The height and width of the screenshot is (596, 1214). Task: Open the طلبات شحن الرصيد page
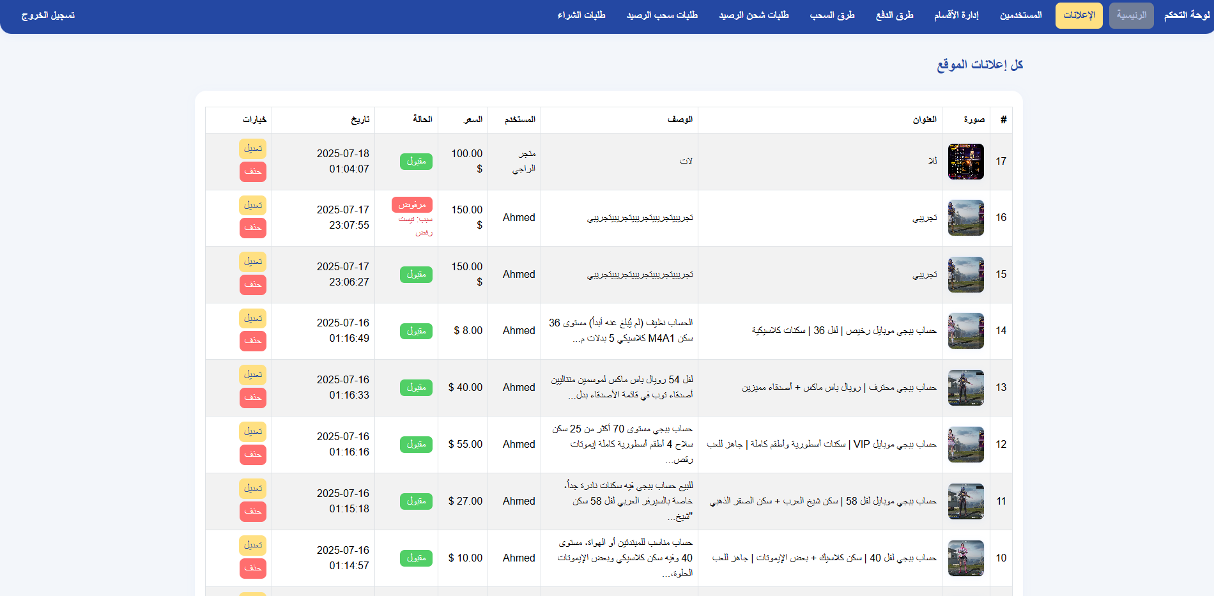pyautogui.click(x=754, y=15)
